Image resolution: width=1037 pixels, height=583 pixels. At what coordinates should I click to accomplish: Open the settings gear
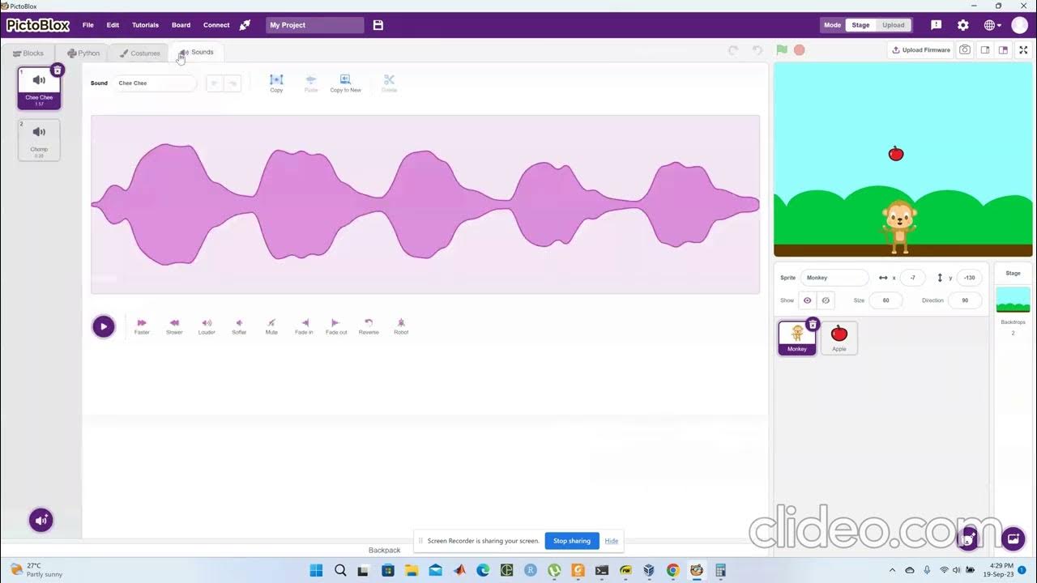(963, 25)
